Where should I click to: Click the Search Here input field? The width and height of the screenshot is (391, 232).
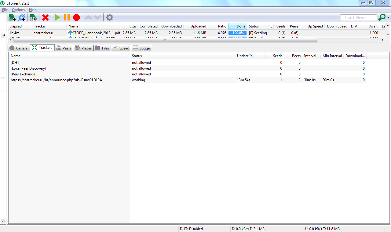(358, 18)
